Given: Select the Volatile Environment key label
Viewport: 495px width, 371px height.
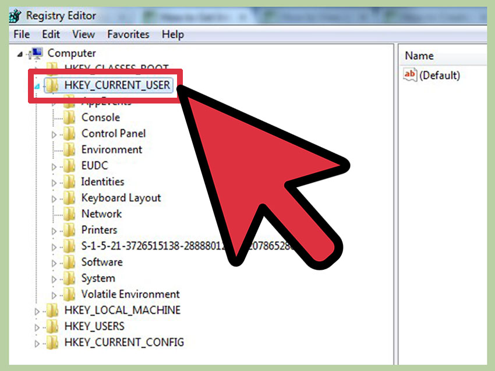Looking at the screenshot, I should click(x=130, y=294).
